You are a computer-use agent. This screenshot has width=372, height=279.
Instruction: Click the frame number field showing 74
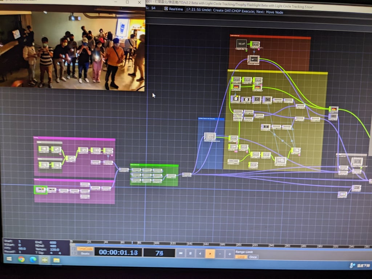click(159, 253)
